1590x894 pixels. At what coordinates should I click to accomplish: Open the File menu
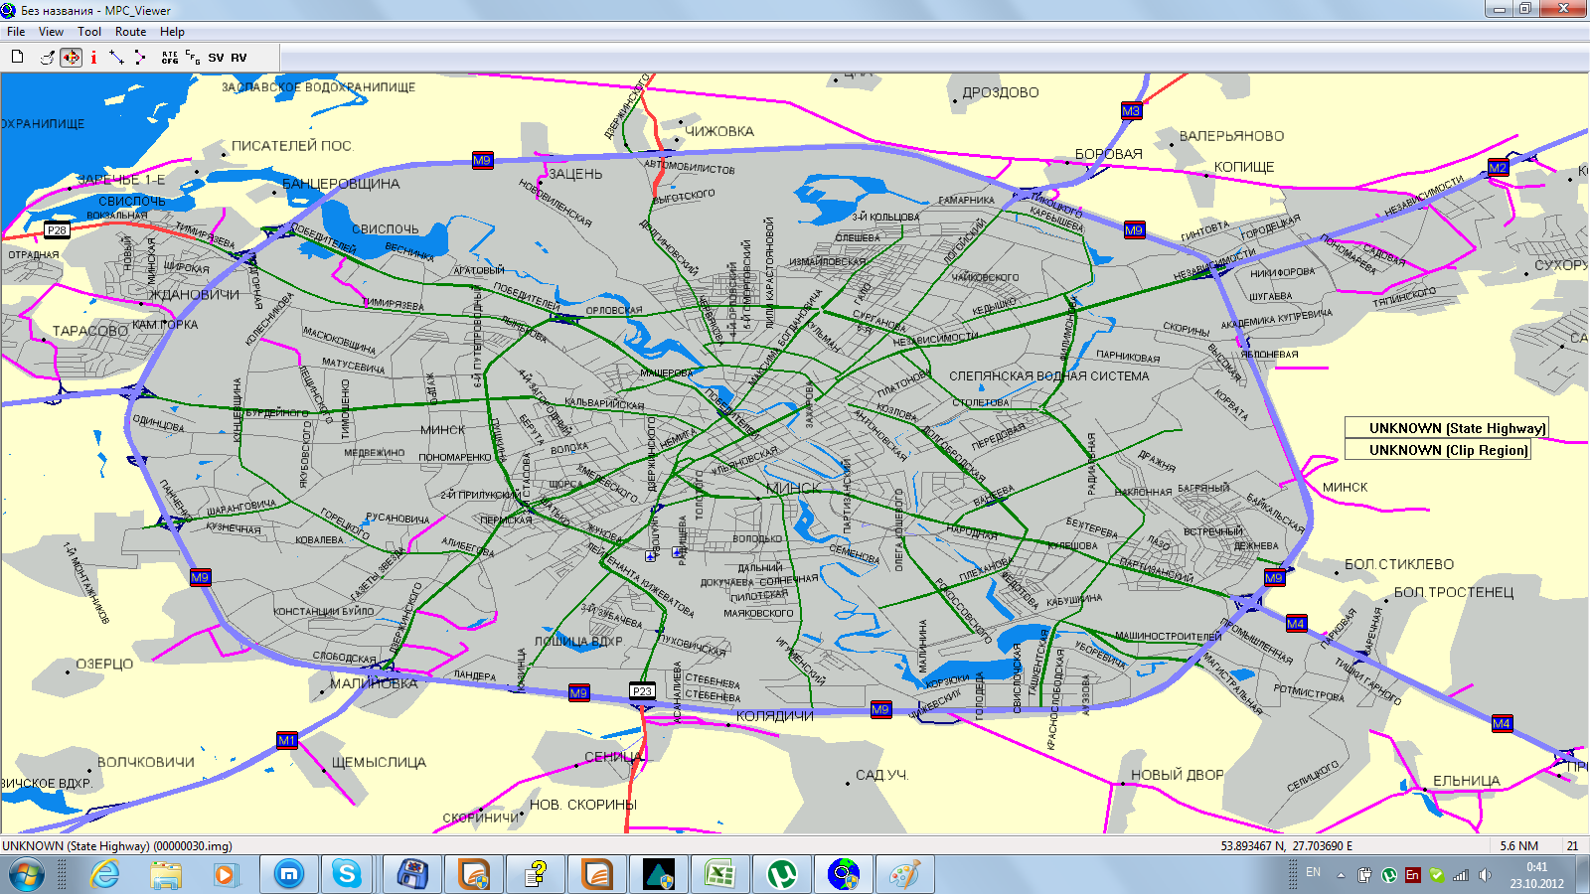pos(16,32)
